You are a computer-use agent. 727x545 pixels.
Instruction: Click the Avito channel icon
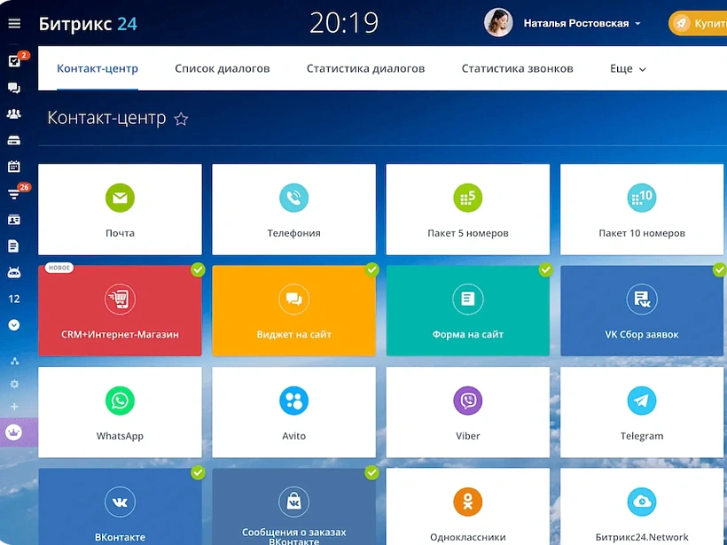tap(293, 401)
